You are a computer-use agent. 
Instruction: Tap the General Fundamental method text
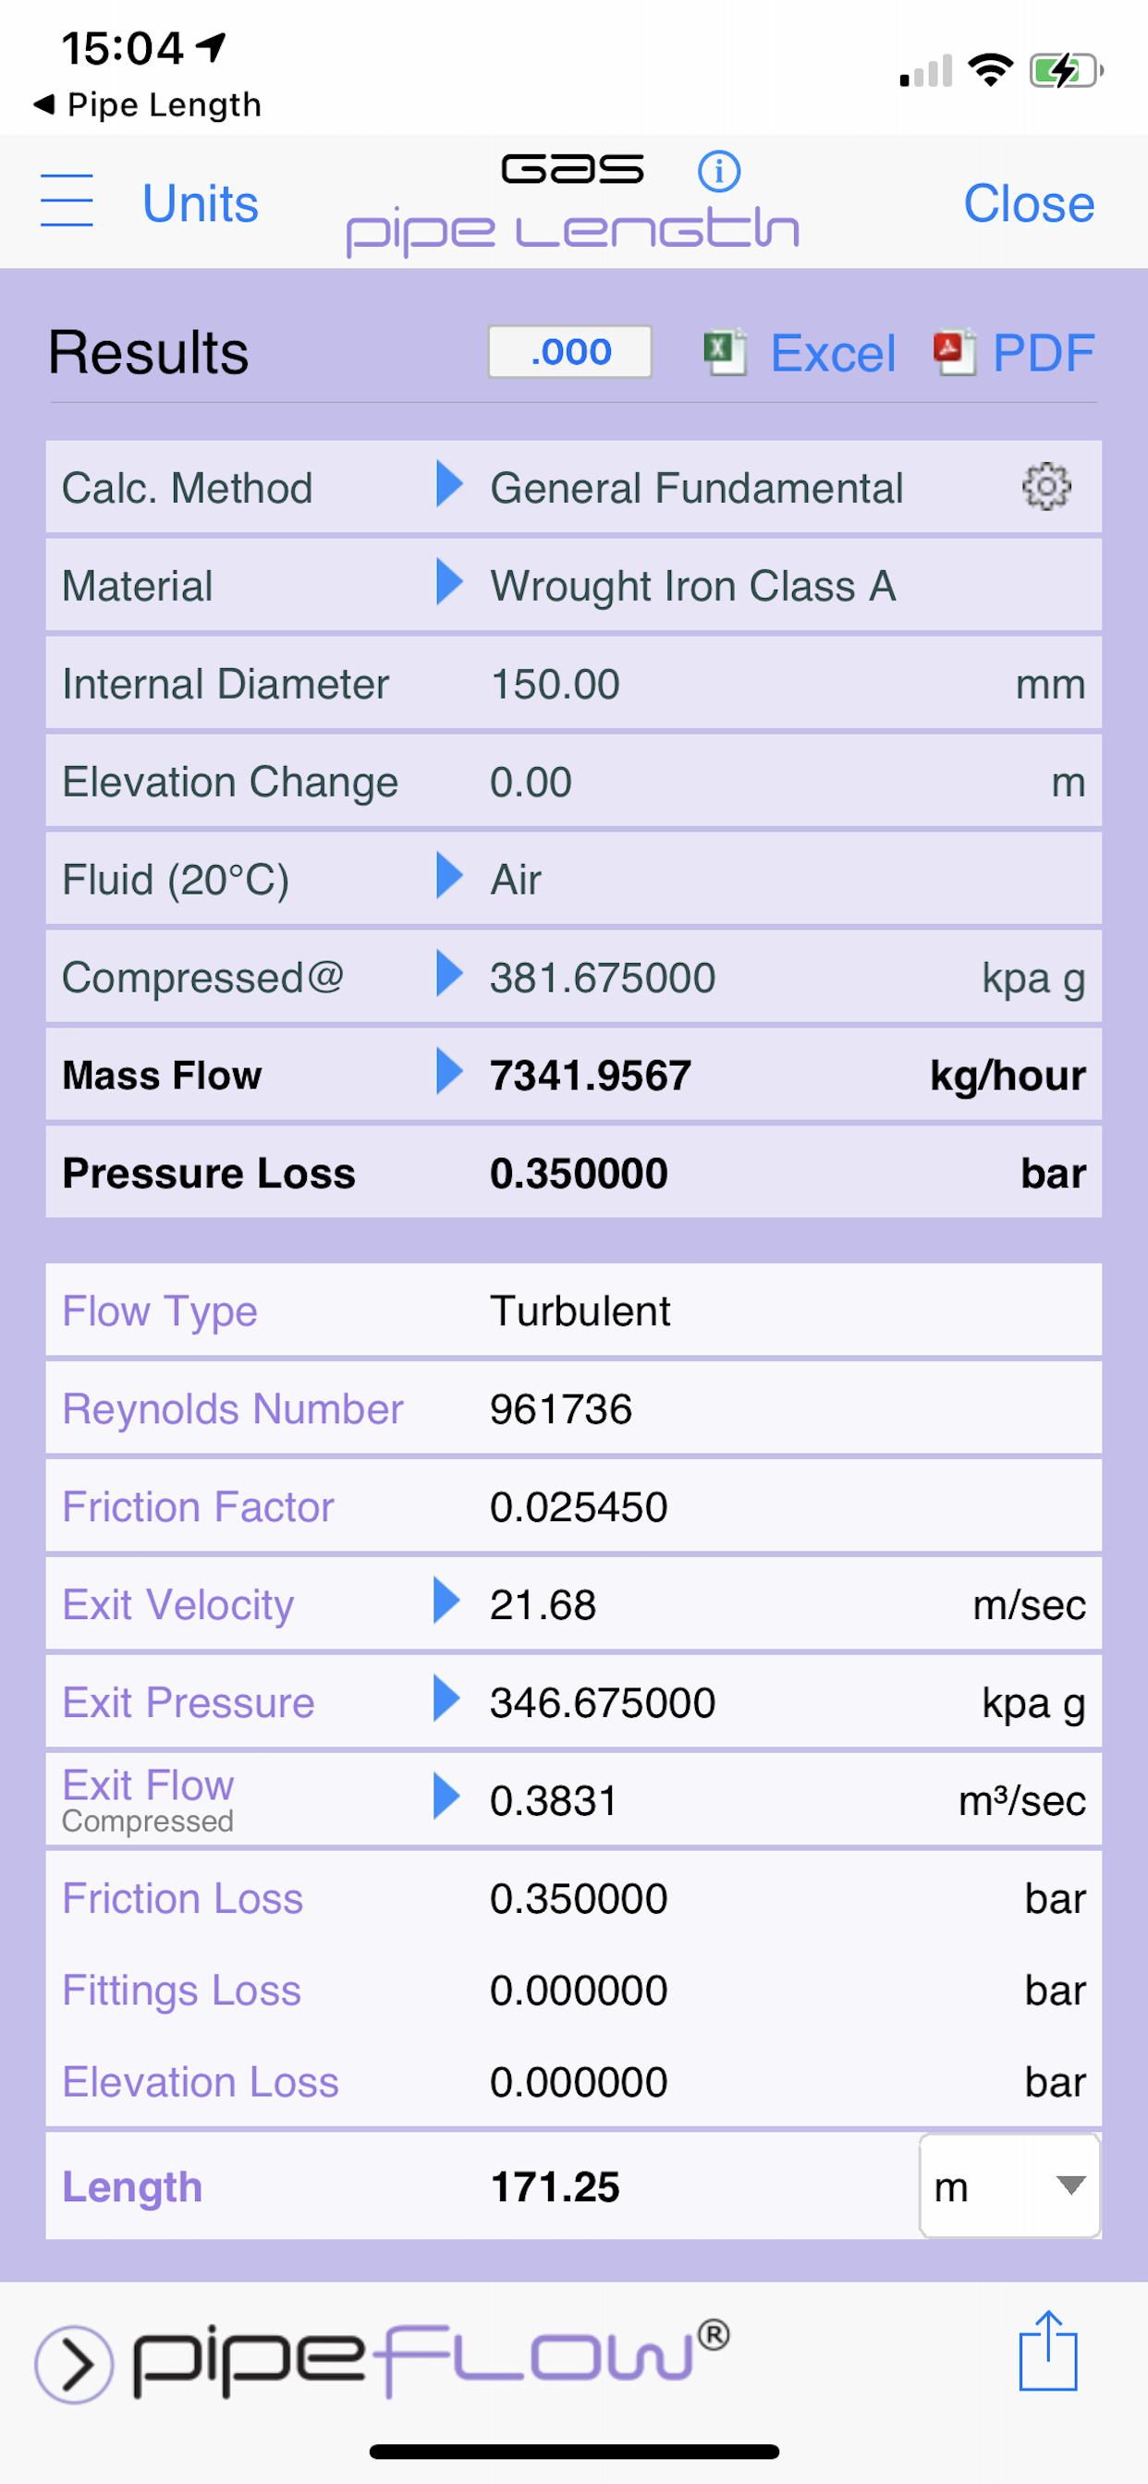tap(697, 488)
